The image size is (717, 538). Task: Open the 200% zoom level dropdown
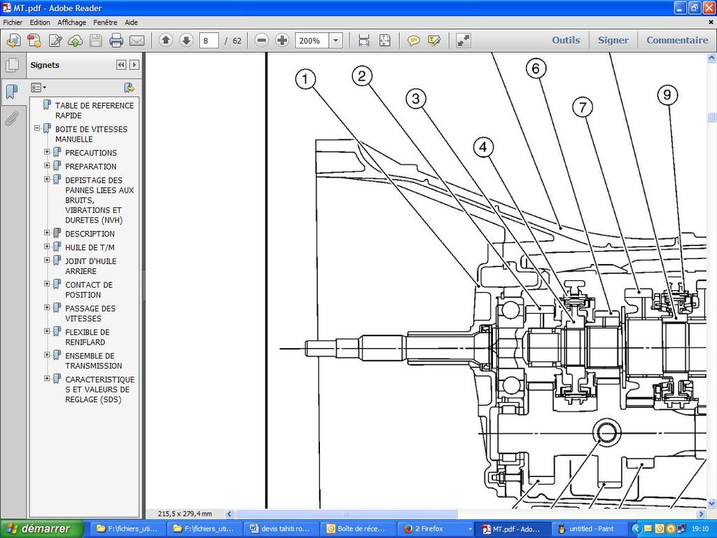[335, 41]
